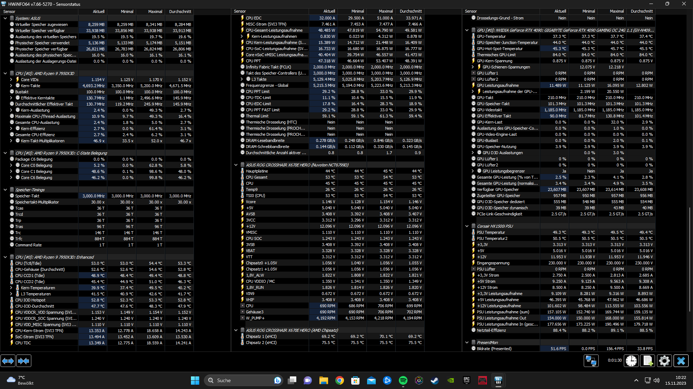Collapse the System: ASUS sensor group

tap(5, 18)
